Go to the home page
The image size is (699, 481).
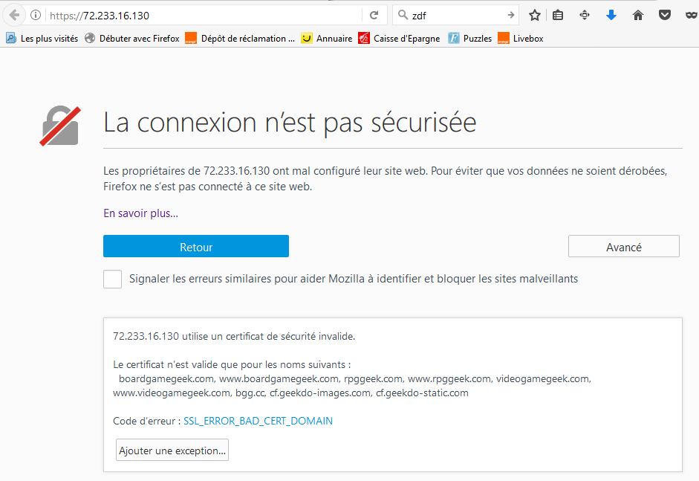[637, 15]
